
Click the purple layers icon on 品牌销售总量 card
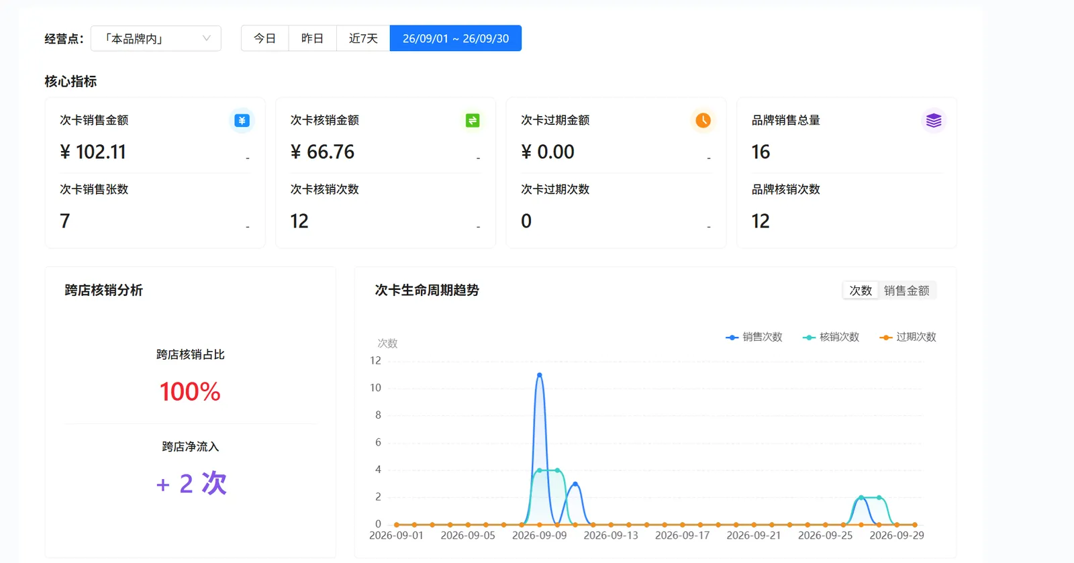tap(934, 120)
